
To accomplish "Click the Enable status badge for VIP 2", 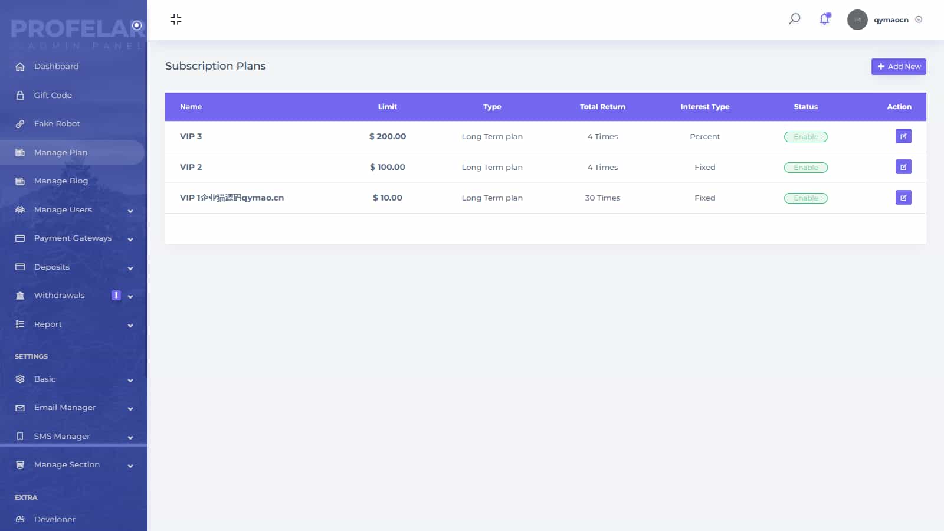I will tap(805, 168).
